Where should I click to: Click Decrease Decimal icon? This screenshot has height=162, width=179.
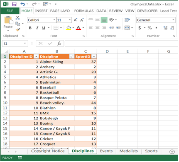(x=172, y=28)
